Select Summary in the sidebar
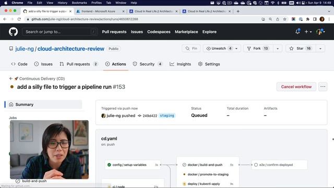 (x=43, y=104)
